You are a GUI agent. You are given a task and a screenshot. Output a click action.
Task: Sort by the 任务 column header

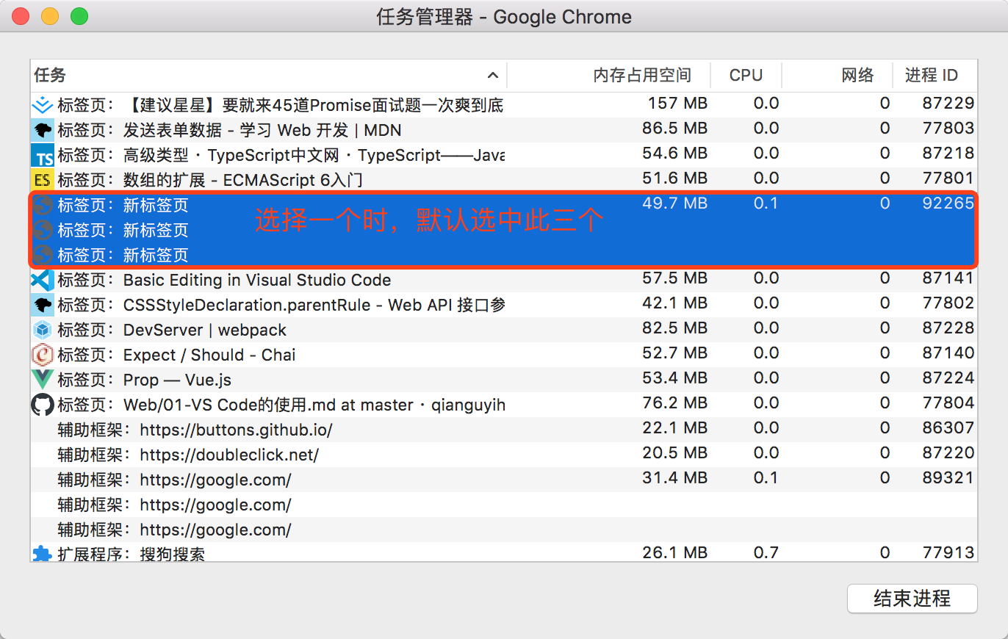(268, 75)
